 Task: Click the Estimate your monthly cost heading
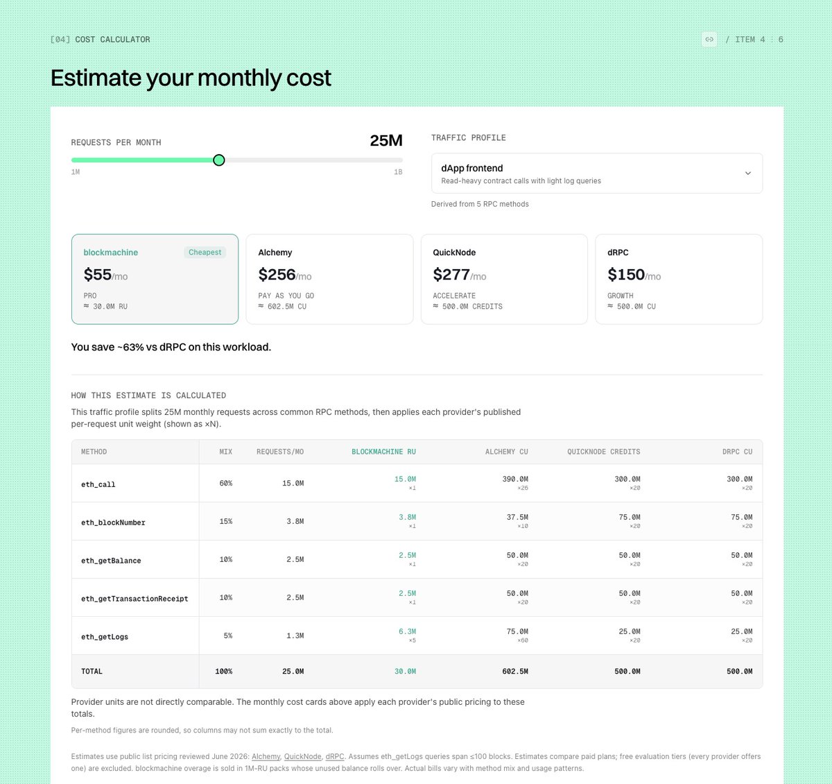(191, 78)
